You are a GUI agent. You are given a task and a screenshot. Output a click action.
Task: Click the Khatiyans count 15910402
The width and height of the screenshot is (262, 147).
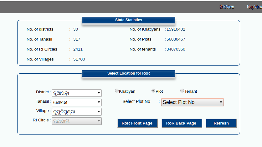coord(176,29)
